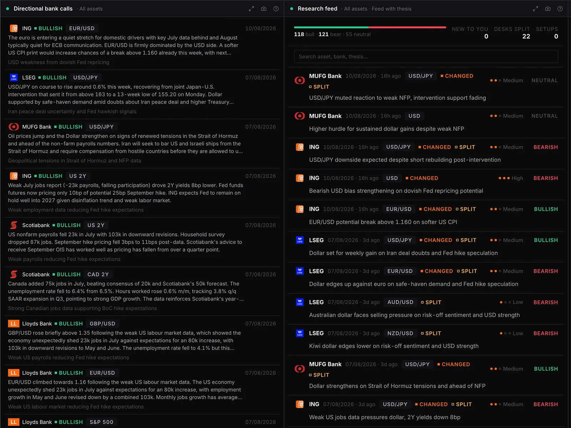Click LSEG logo on USD/JPY bullish call
This screenshot has height=428, width=571.
(x=14, y=77)
